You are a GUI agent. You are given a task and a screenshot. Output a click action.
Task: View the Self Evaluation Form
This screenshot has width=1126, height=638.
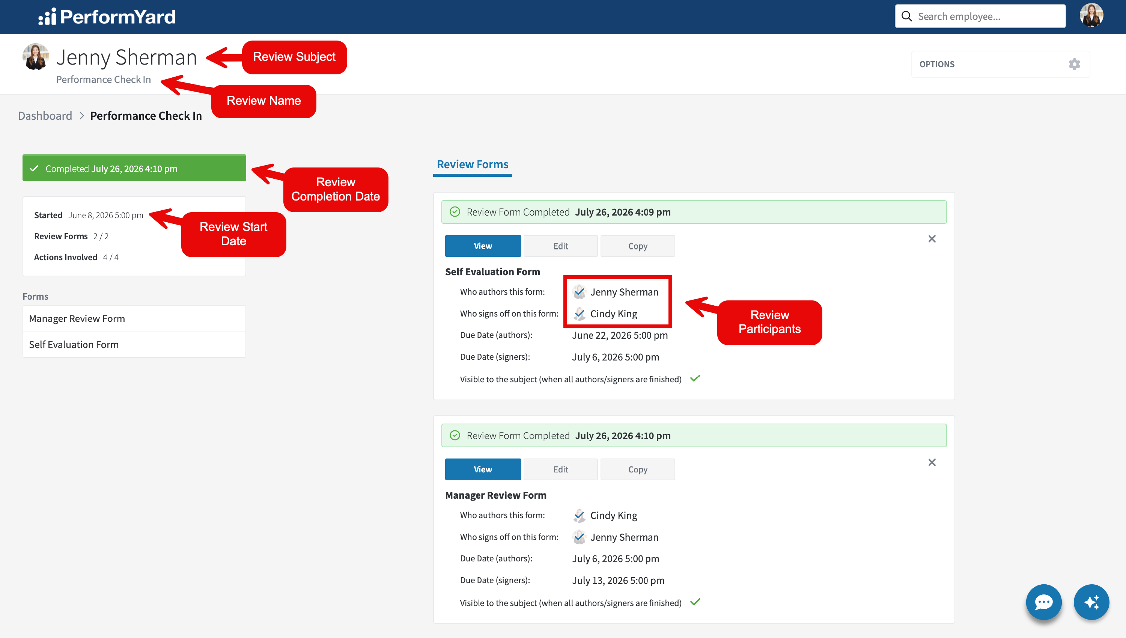pos(483,246)
